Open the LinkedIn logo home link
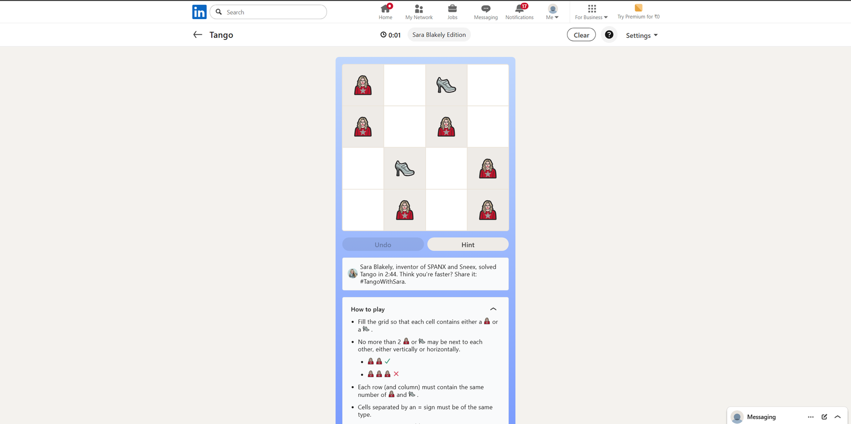 pos(199,12)
